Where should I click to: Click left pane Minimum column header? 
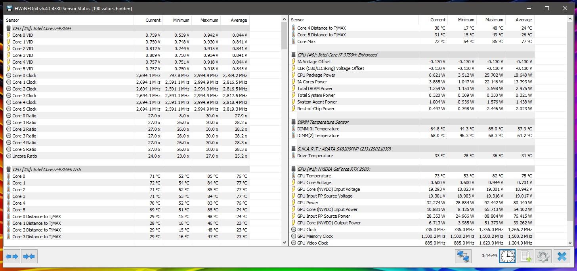click(x=177, y=20)
